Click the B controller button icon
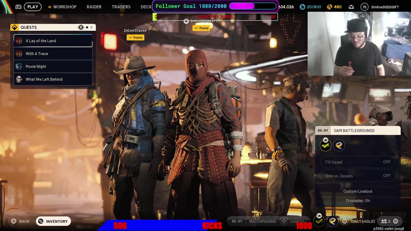The image size is (411, 231). [x=14, y=221]
